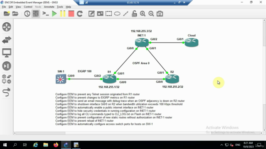Open taskbar clock showing 8:21 AM

(x=248, y=145)
